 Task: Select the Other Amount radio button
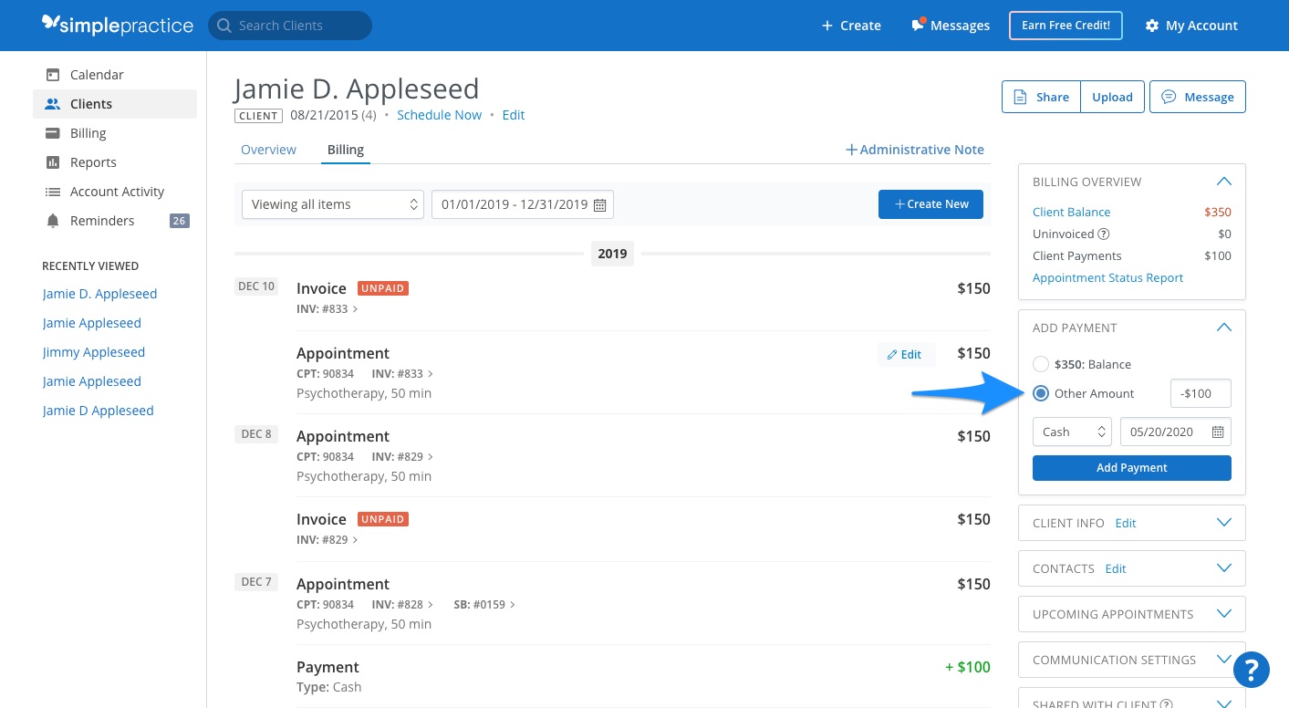[1041, 393]
